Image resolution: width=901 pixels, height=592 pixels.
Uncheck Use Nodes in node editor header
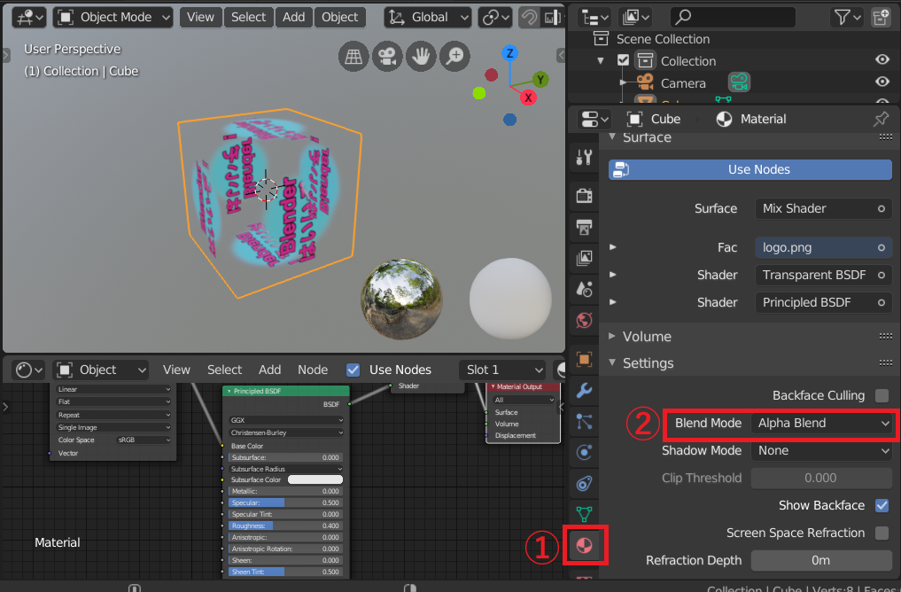[x=353, y=370]
